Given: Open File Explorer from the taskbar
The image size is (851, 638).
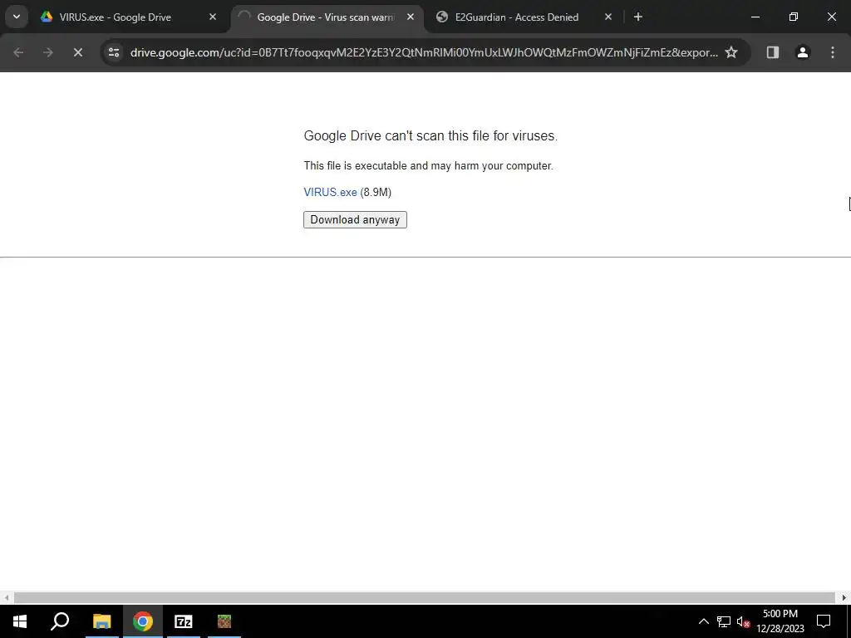Looking at the screenshot, I should (x=101, y=621).
